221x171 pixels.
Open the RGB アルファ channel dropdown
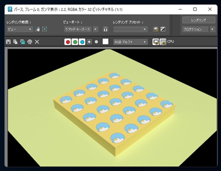click(130, 42)
